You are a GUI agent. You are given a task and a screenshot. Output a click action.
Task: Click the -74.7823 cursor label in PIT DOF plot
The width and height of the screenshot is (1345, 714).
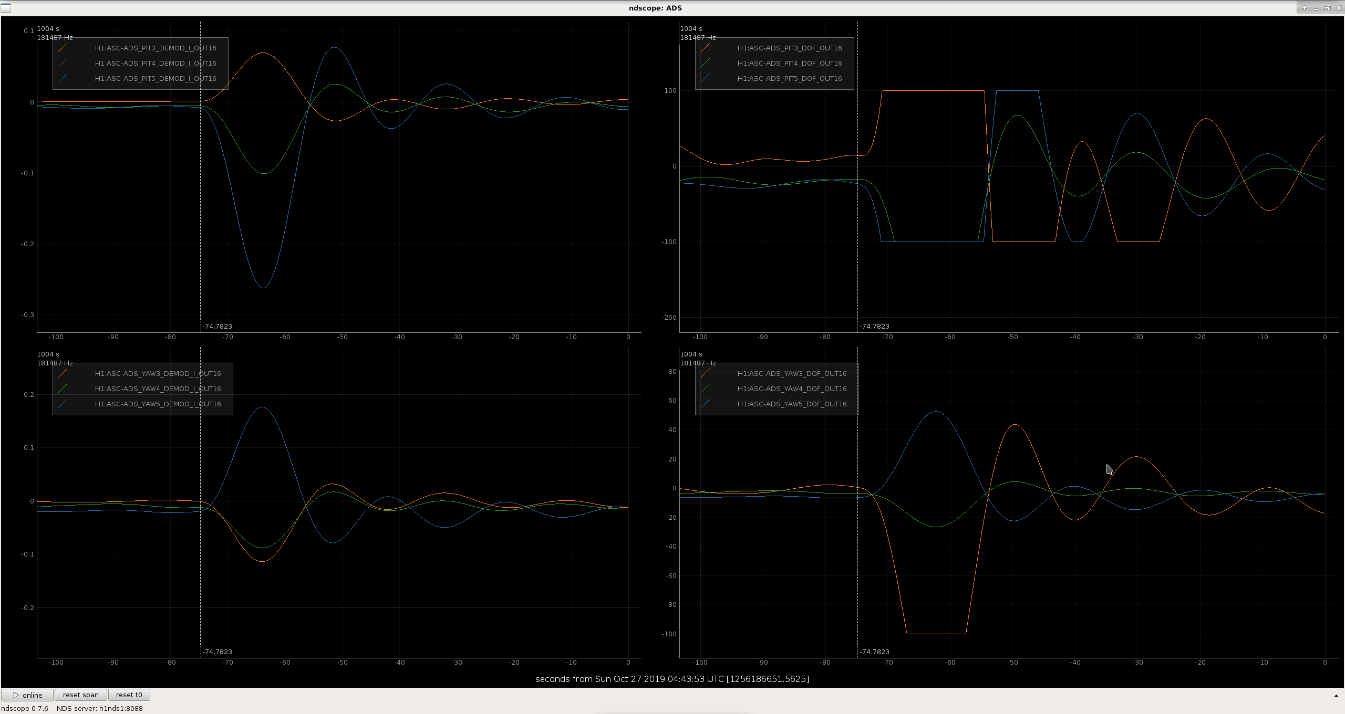pos(874,326)
